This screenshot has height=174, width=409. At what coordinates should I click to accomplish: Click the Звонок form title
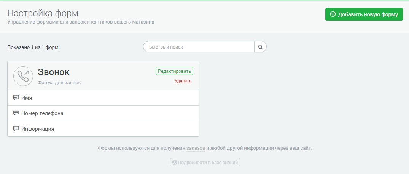(54, 72)
